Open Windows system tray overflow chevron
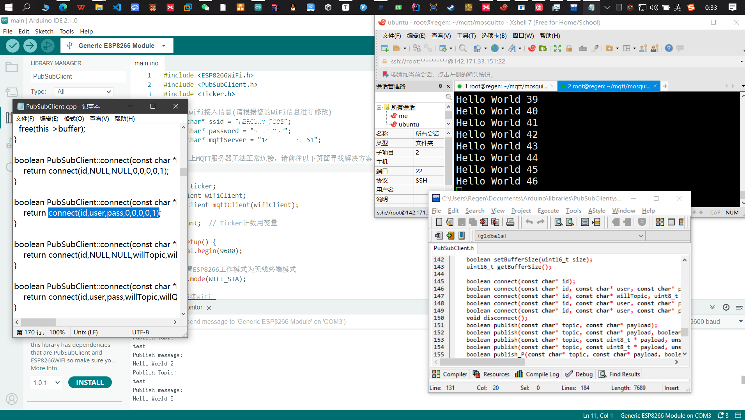Image resolution: width=745 pixels, height=420 pixels. [607, 7]
